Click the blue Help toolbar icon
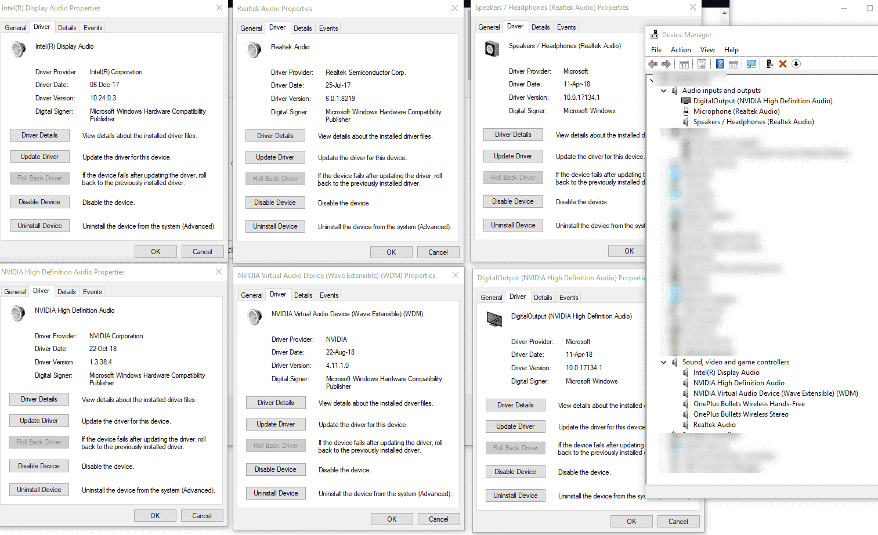The width and height of the screenshot is (878, 535). 720,64
